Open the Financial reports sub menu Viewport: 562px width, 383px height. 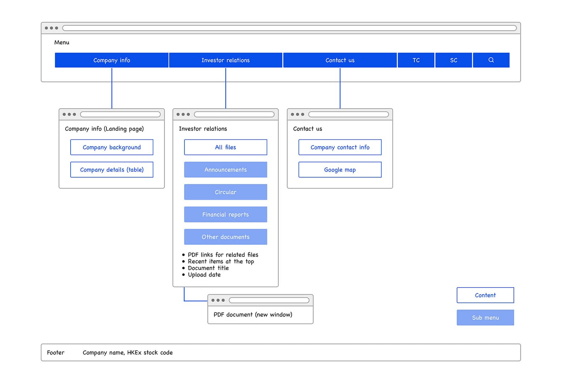coord(225,215)
